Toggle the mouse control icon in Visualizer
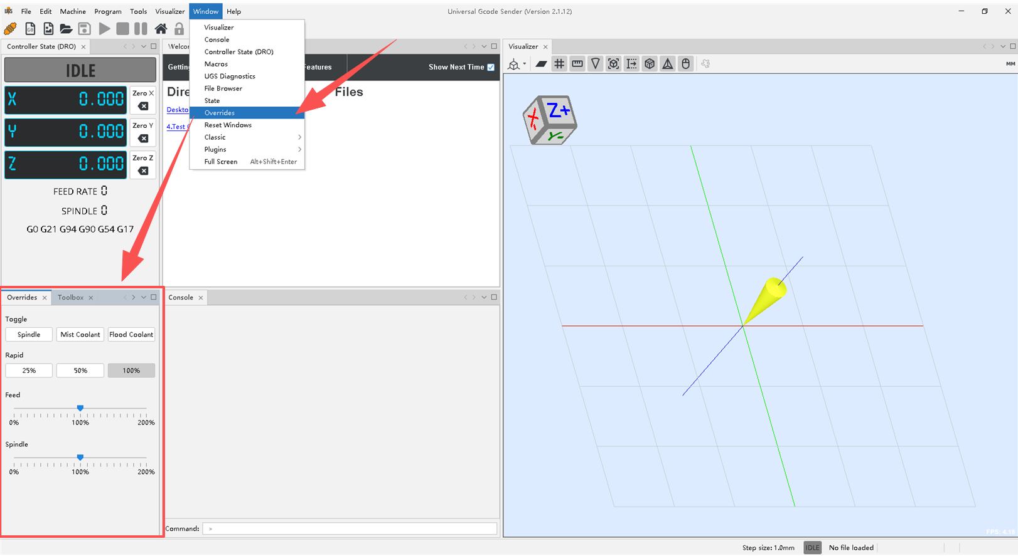 pos(686,64)
